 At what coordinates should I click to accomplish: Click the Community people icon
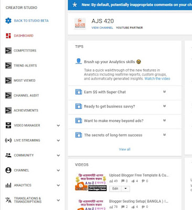(x=8, y=155)
